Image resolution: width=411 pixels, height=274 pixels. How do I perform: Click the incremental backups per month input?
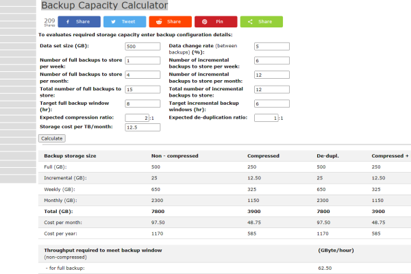(271, 75)
